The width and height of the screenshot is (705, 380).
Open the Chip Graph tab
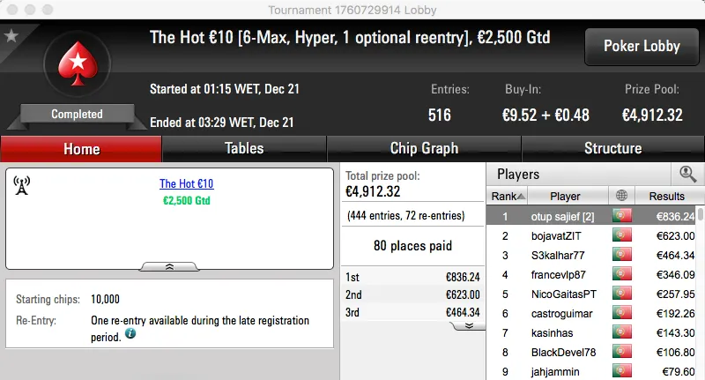424,148
